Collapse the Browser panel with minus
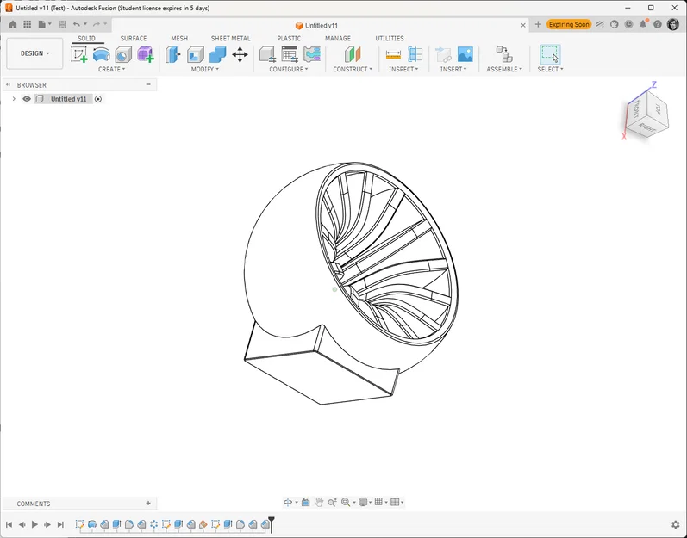Image resolution: width=687 pixels, height=538 pixels. 148,84
